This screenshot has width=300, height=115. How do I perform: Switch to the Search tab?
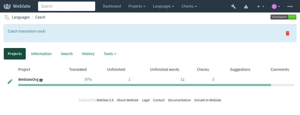click(x=67, y=54)
